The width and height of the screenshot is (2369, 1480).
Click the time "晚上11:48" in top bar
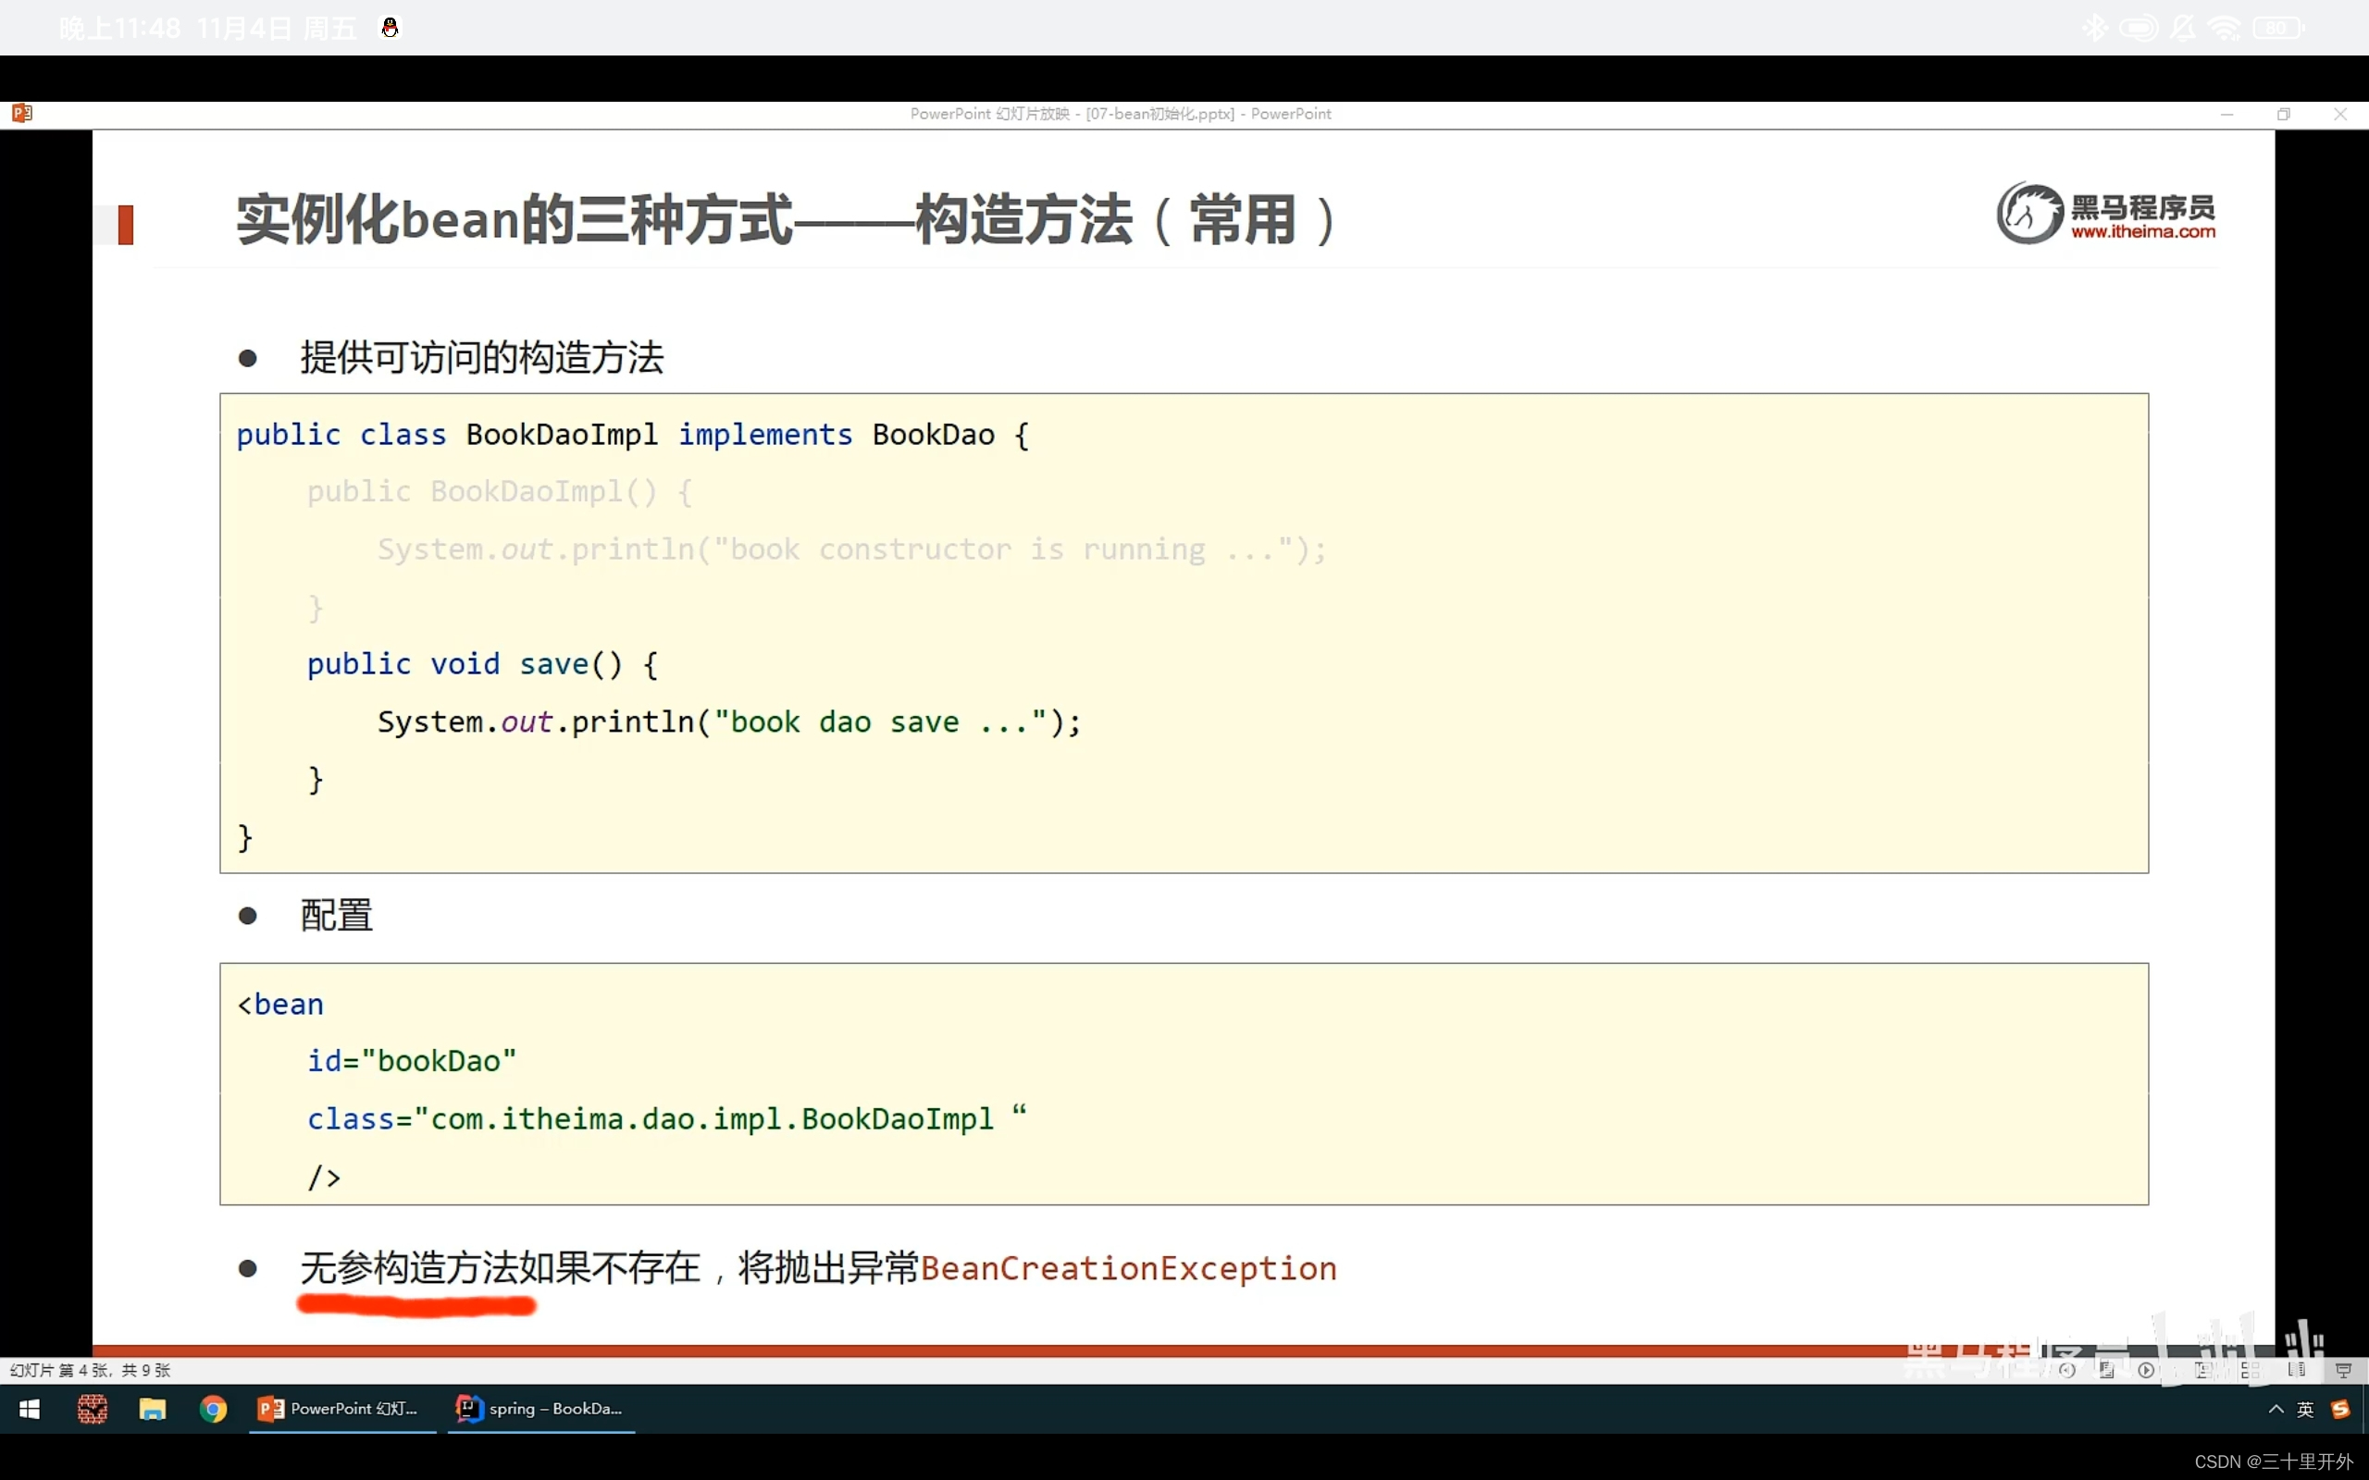coord(119,28)
